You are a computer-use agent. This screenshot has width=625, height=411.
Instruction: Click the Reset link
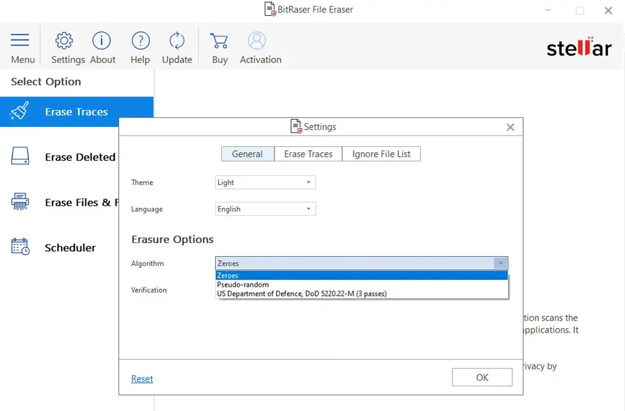tap(142, 379)
